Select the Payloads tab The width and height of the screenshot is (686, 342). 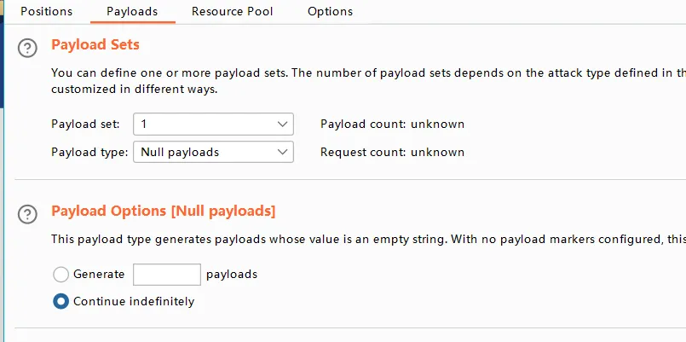point(132,12)
